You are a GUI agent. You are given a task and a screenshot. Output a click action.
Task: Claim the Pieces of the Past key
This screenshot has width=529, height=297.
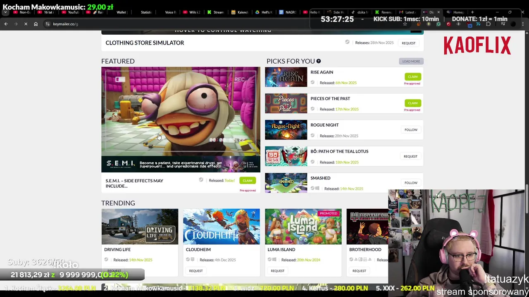pos(412,103)
